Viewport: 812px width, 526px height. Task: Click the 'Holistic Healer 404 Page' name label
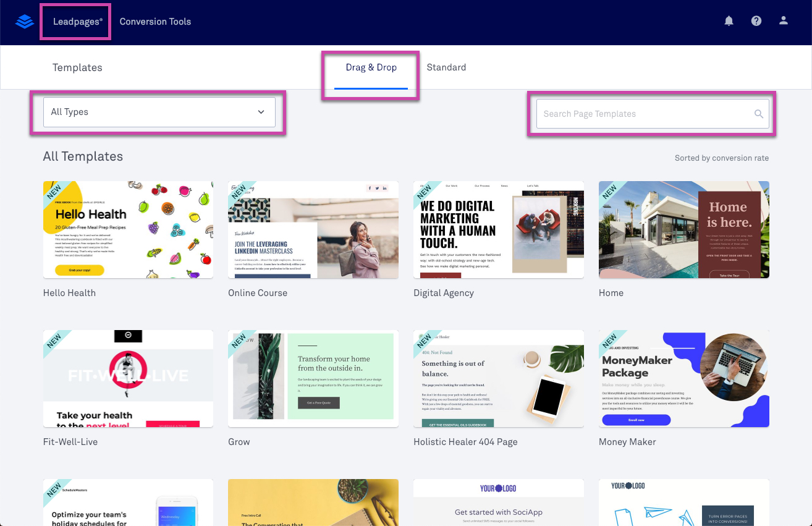coord(465,442)
